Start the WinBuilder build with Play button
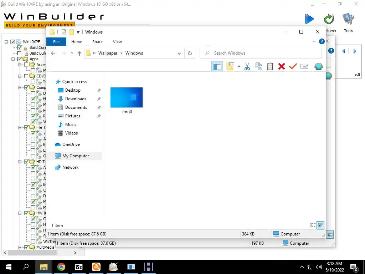 pos(309,19)
